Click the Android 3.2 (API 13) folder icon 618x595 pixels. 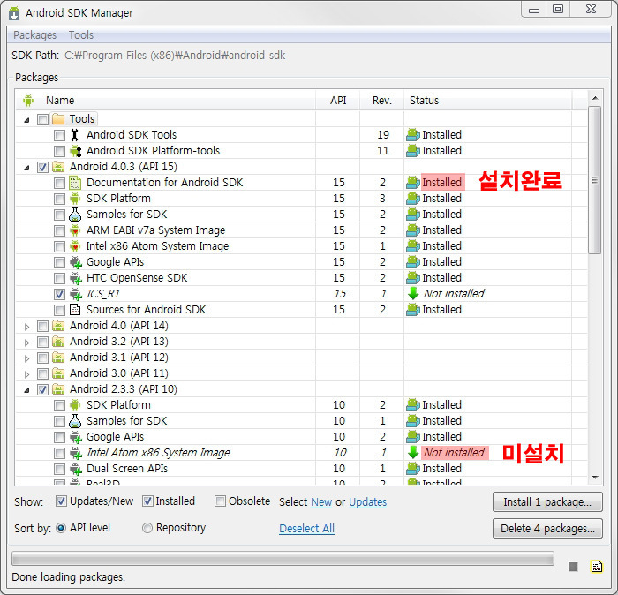tap(58, 342)
